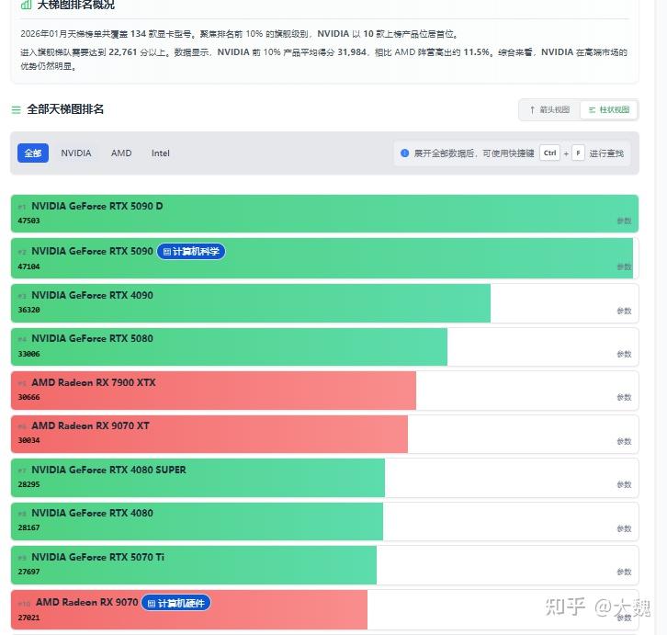Screen dimensions: 667x635
Task: Open 参数 for RTX 4080
Action: [624, 528]
